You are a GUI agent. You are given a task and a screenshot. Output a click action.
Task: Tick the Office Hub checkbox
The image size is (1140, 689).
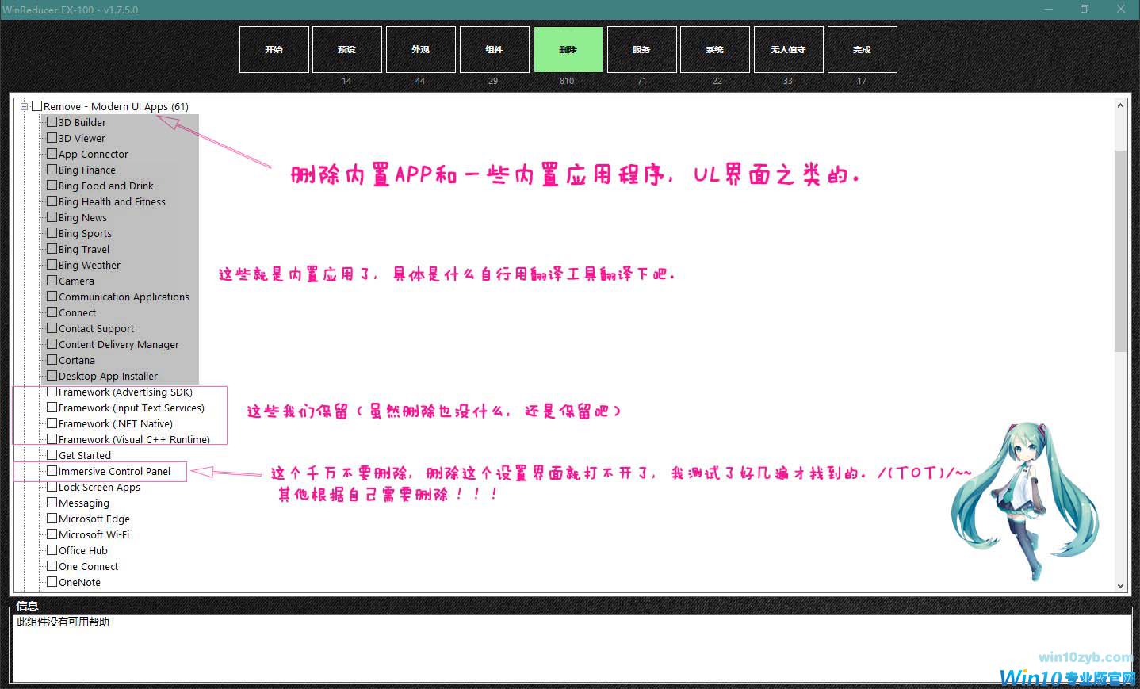click(52, 550)
